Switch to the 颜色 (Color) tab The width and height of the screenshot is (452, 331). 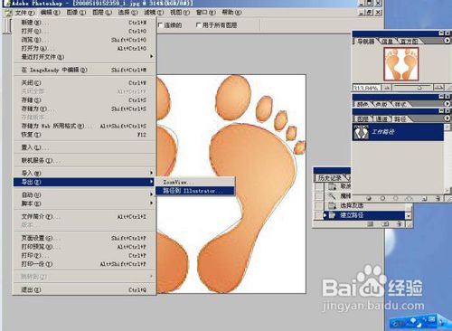pyautogui.click(x=363, y=104)
